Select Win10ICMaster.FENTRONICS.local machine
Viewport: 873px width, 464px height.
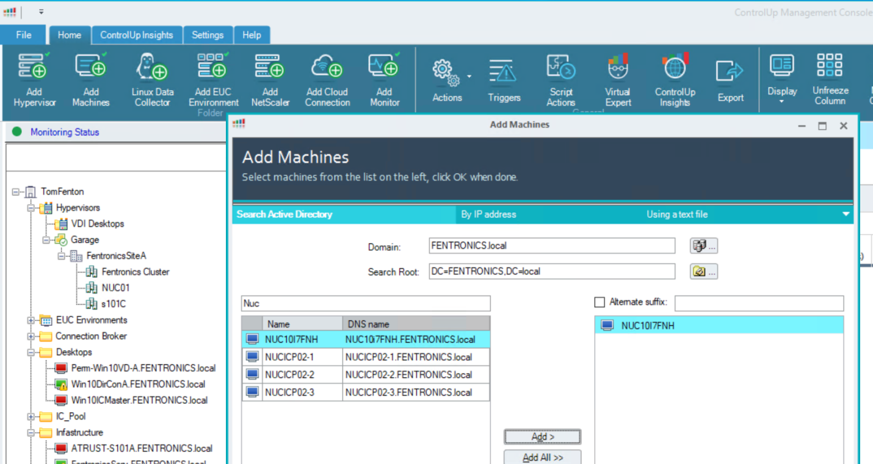click(x=139, y=400)
